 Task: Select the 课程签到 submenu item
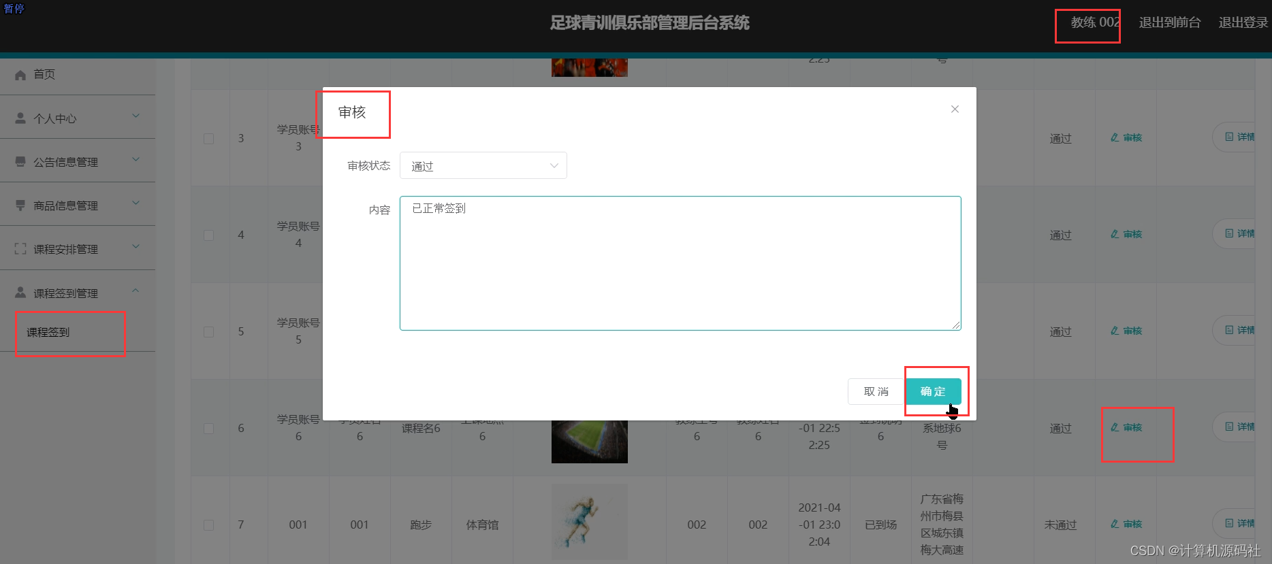[48, 332]
